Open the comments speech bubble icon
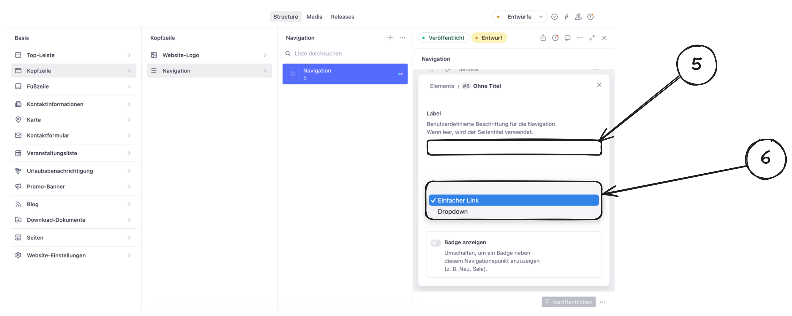 [567, 38]
